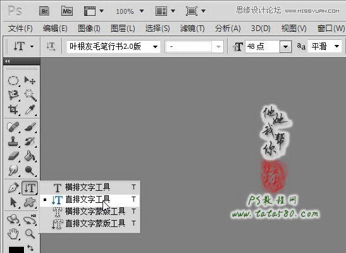Image resolution: width=346 pixels, height=253 pixels.
Task: Select the 3D Rotate tool
Action: click(13, 219)
